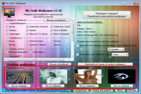The width and height of the screenshot is (141, 94).
Task: Click the Total wallpapers available status text
Action: [36, 90]
